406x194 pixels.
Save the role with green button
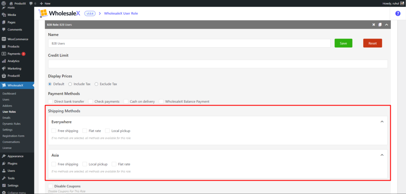pyautogui.click(x=343, y=43)
